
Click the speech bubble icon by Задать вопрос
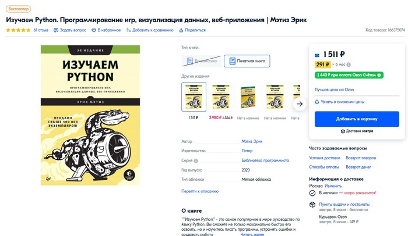click(x=56, y=30)
